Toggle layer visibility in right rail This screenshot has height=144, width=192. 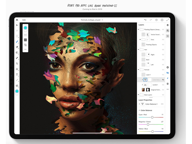pyautogui.click(x=168, y=73)
